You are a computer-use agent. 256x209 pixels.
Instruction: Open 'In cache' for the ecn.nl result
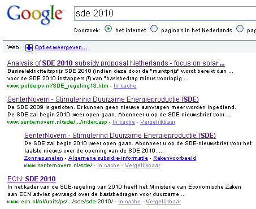point(129,202)
